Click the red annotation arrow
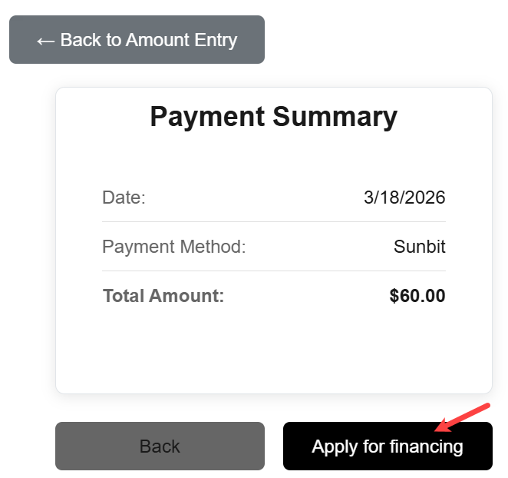The height and width of the screenshot is (478, 508). (x=461, y=418)
